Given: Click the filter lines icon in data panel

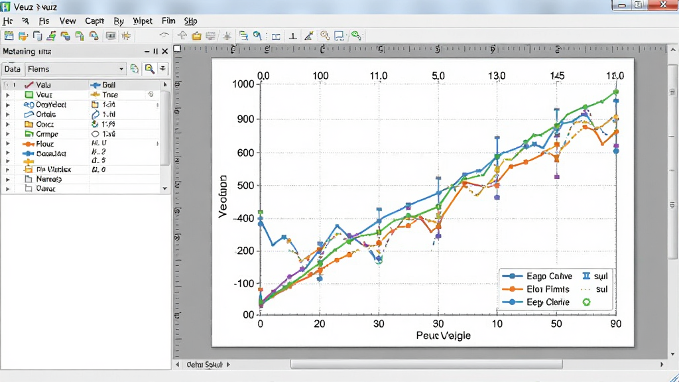Looking at the screenshot, I should pos(163,68).
